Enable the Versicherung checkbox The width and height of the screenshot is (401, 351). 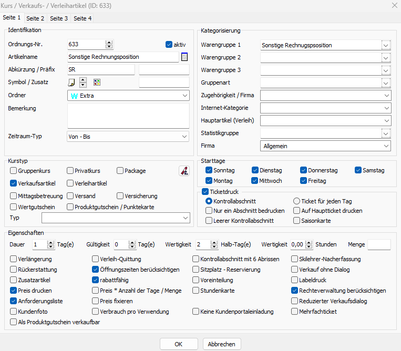[120, 196]
